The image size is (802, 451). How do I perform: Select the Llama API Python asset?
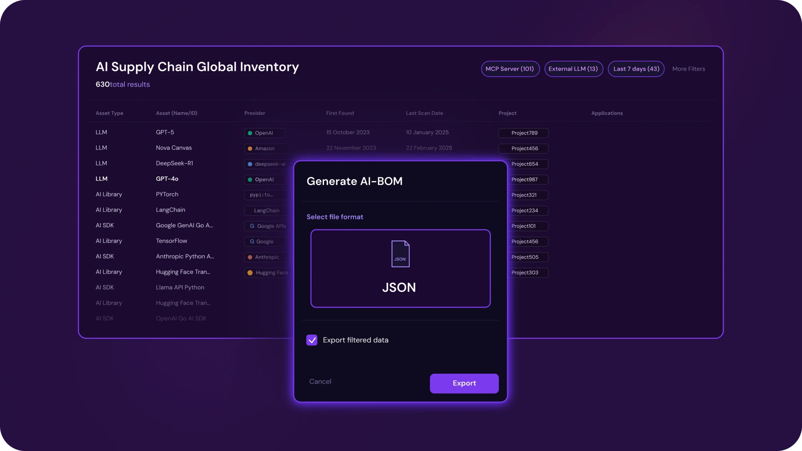click(180, 287)
